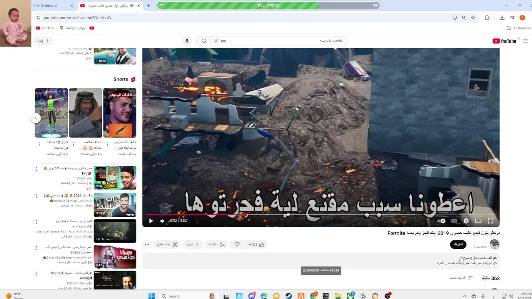The width and height of the screenshot is (532, 299).
Task: Click the Download button under the video
Action: tap(192, 245)
